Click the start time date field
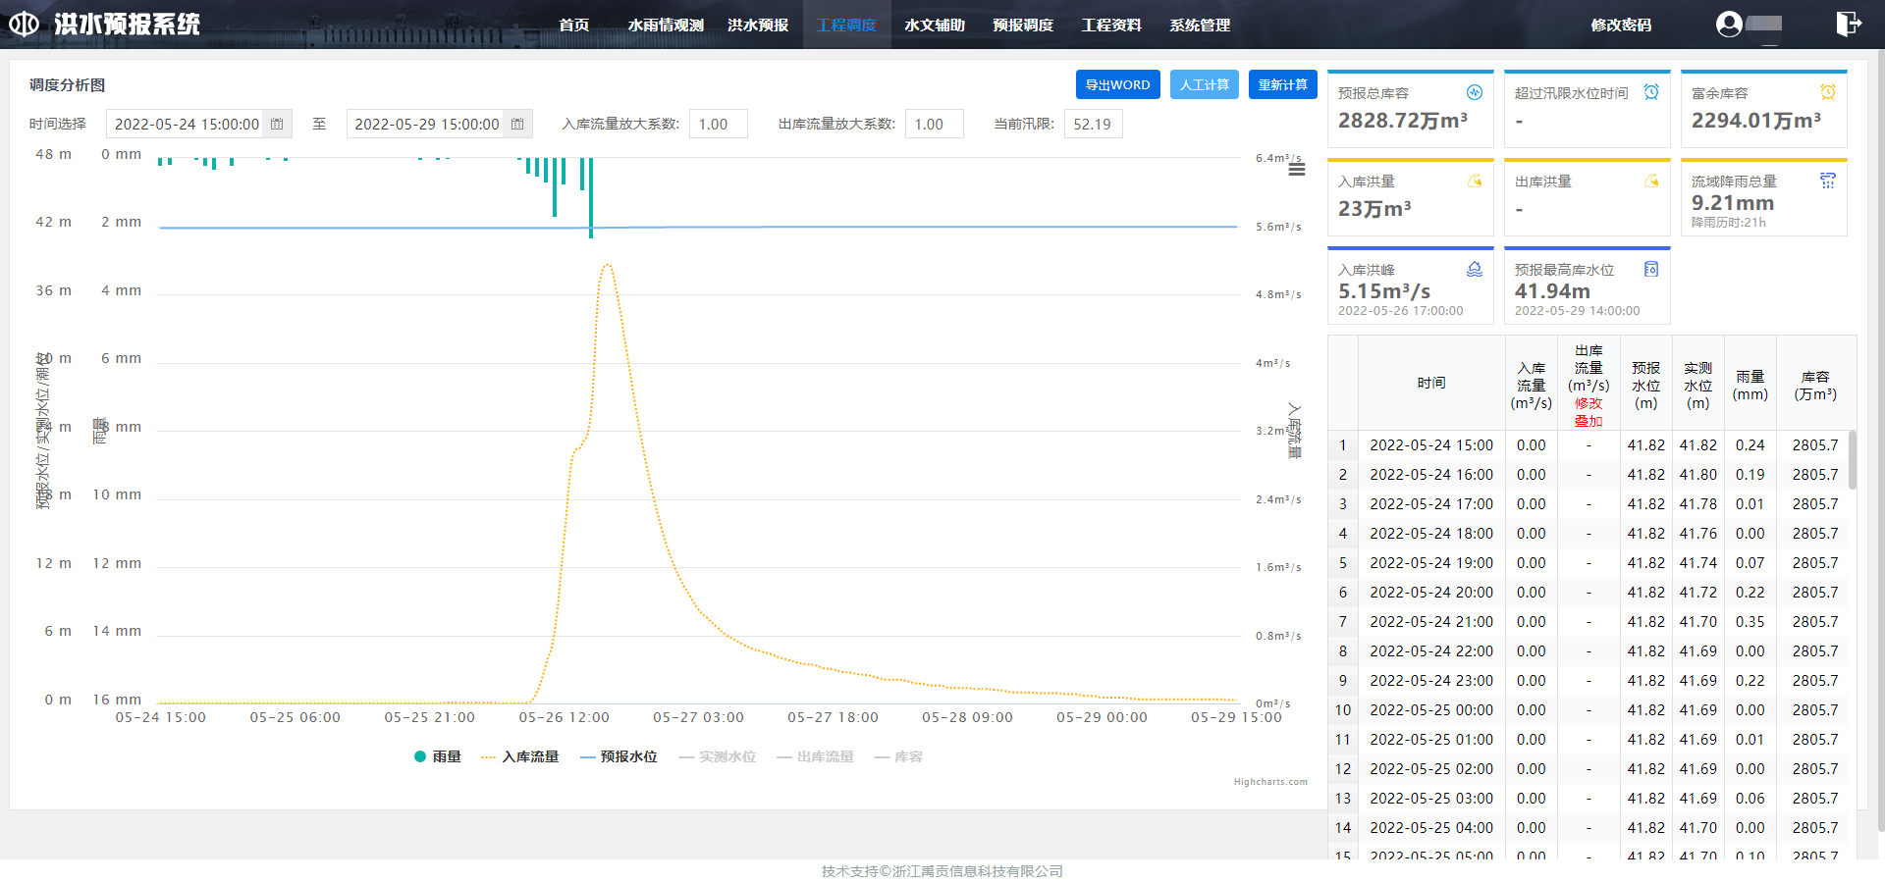The height and width of the screenshot is (883, 1885). (198, 124)
